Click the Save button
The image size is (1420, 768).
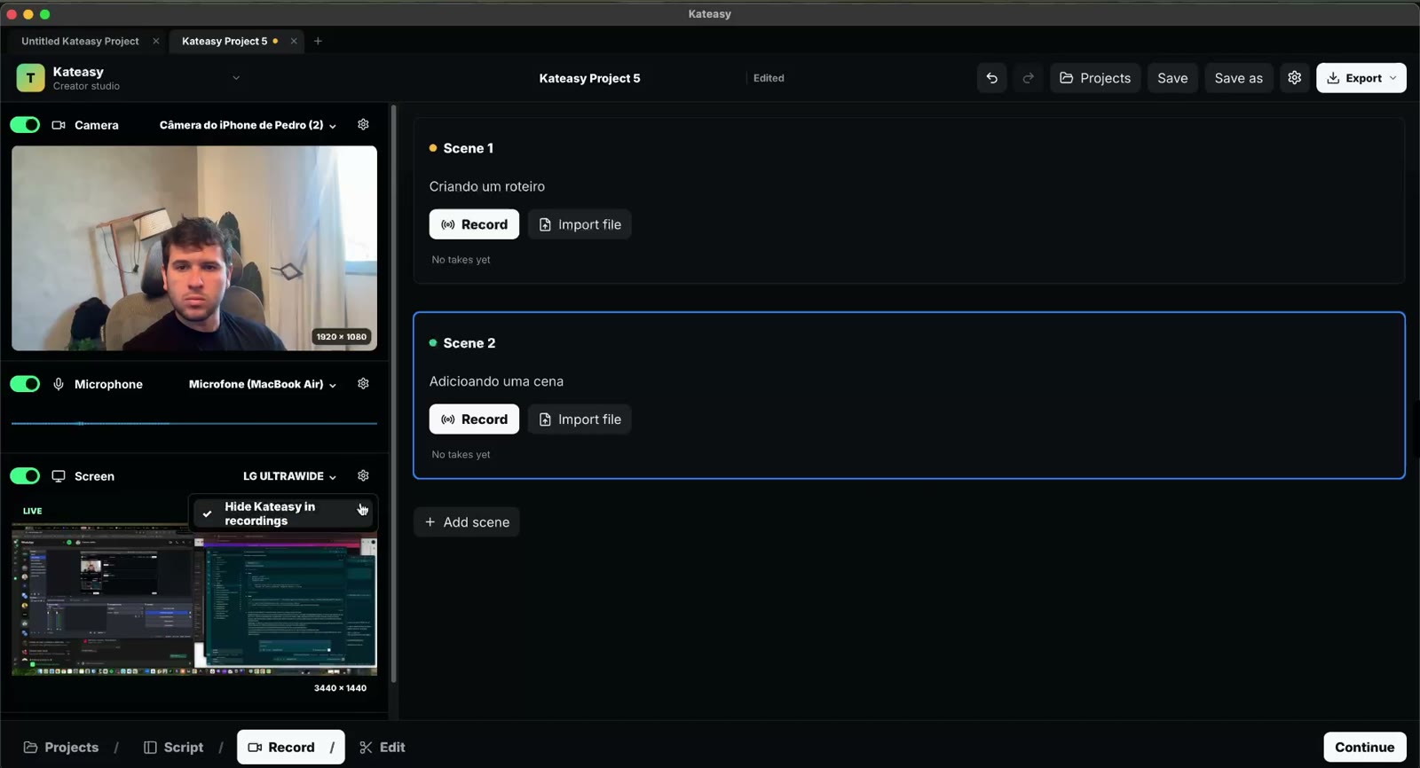coord(1172,78)
